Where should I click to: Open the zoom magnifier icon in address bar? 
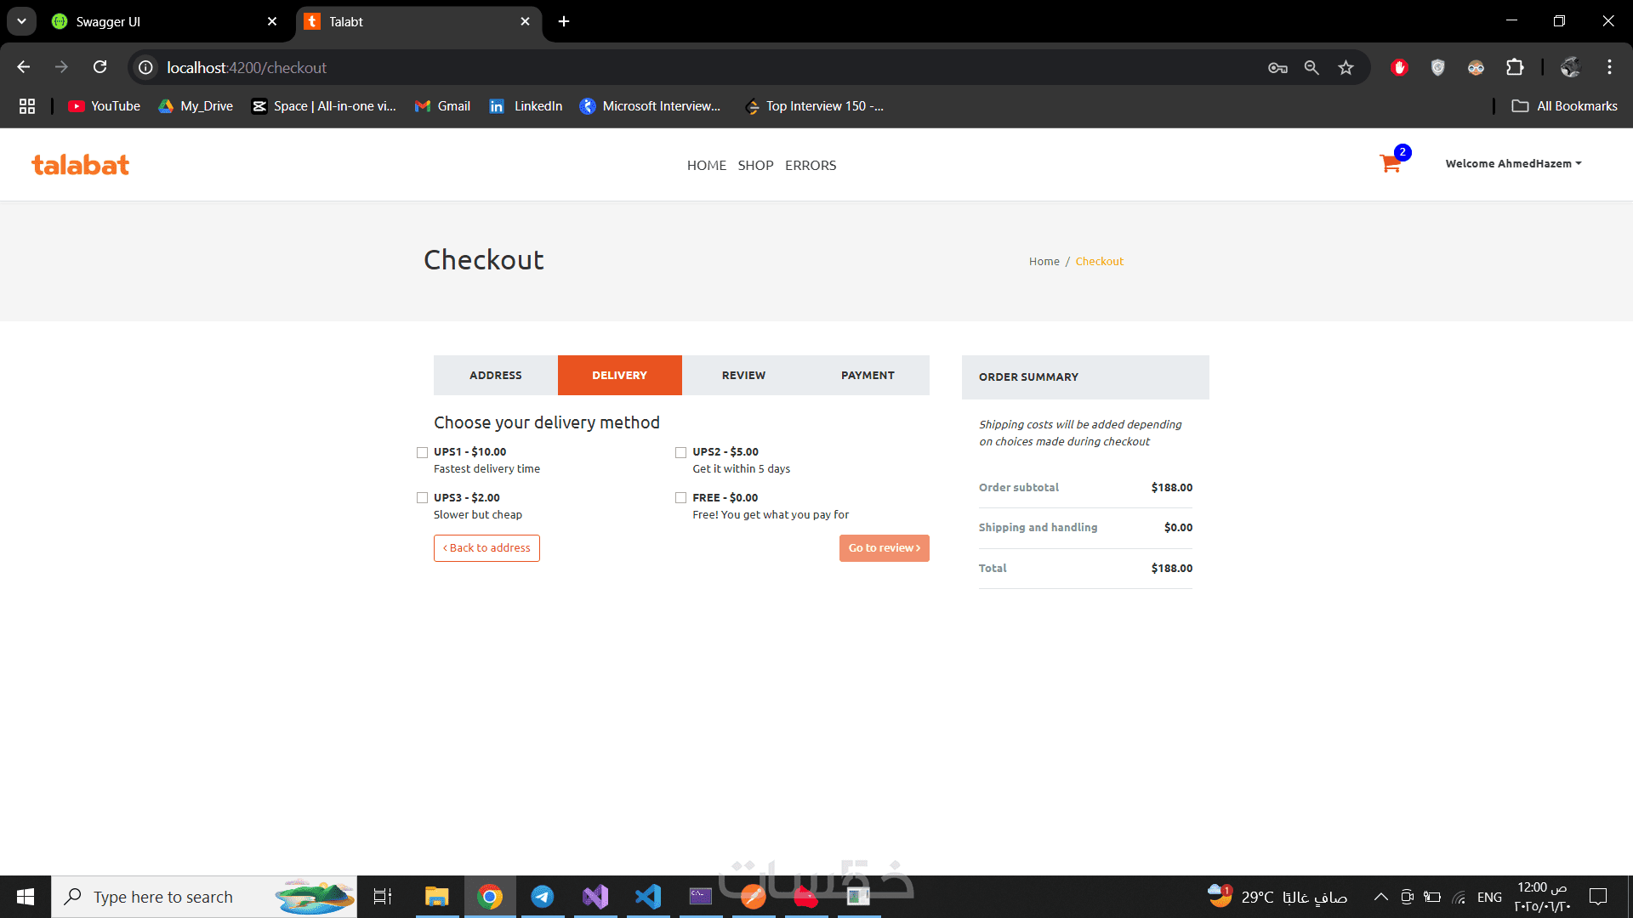tap(1312, 68)
